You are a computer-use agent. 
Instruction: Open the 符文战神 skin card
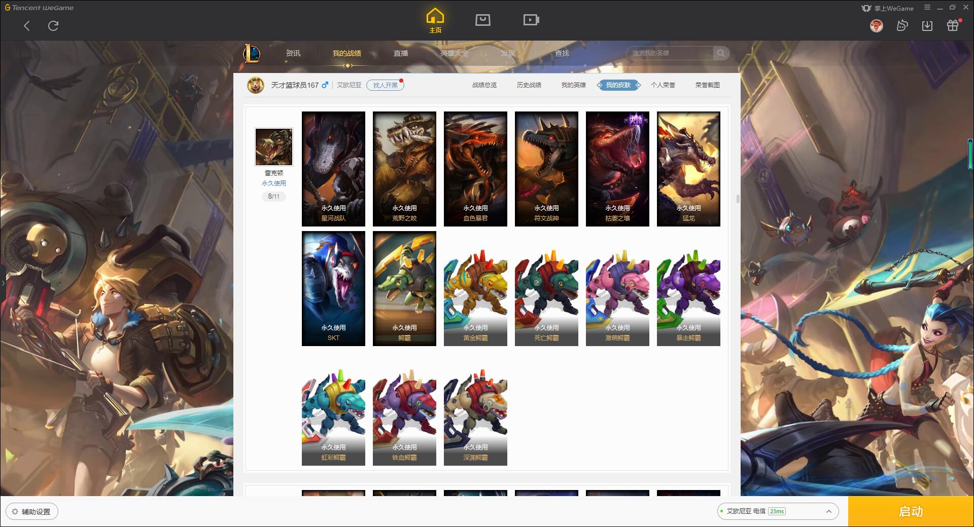point(546,169)
